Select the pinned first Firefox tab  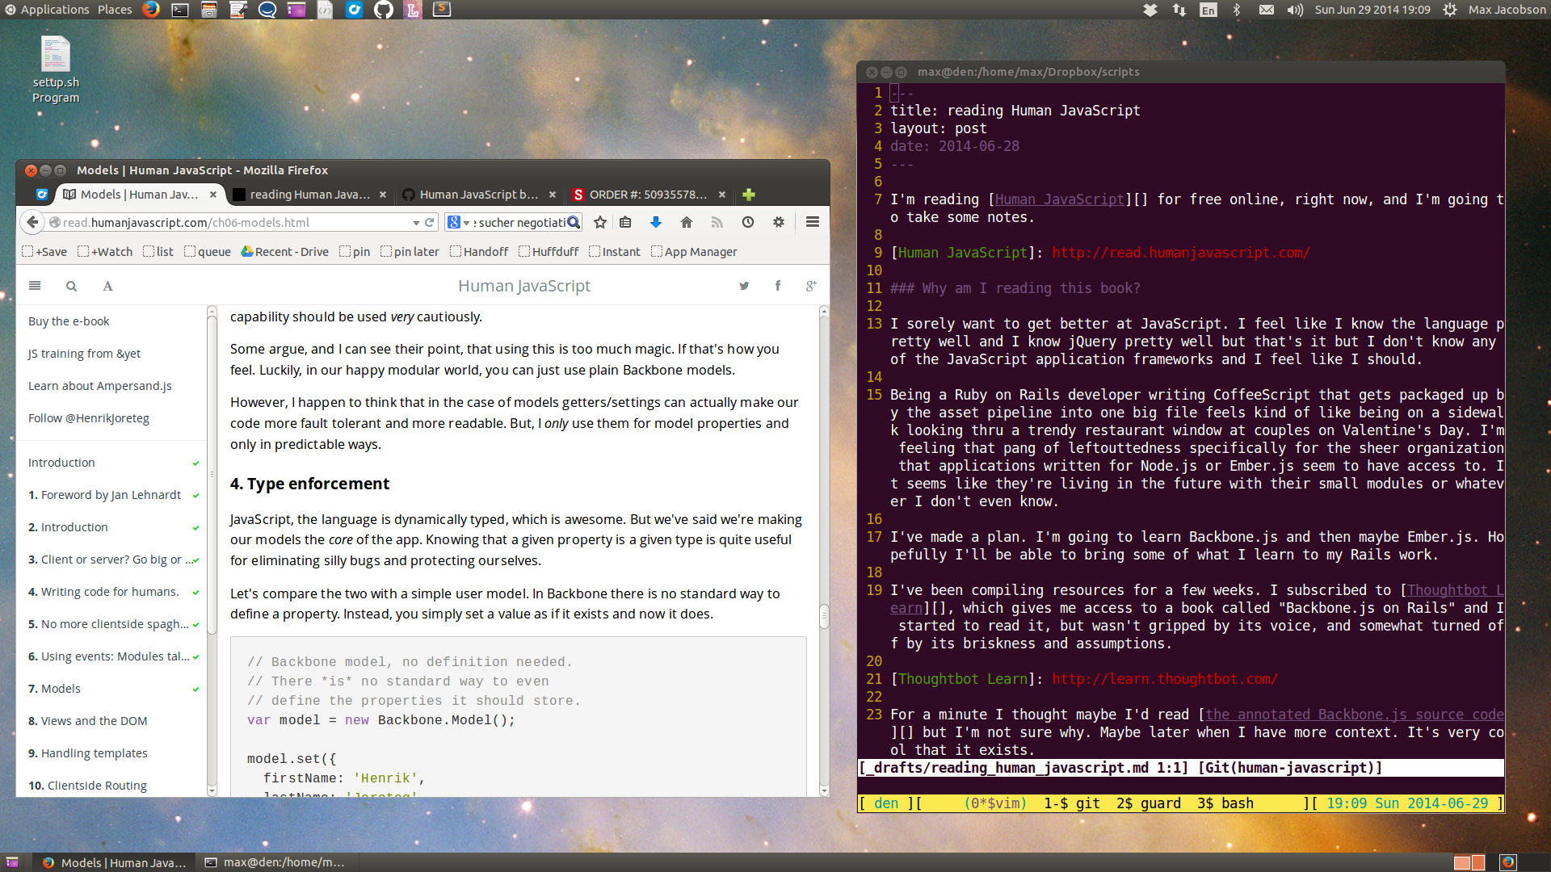click(x=42, y=195)
